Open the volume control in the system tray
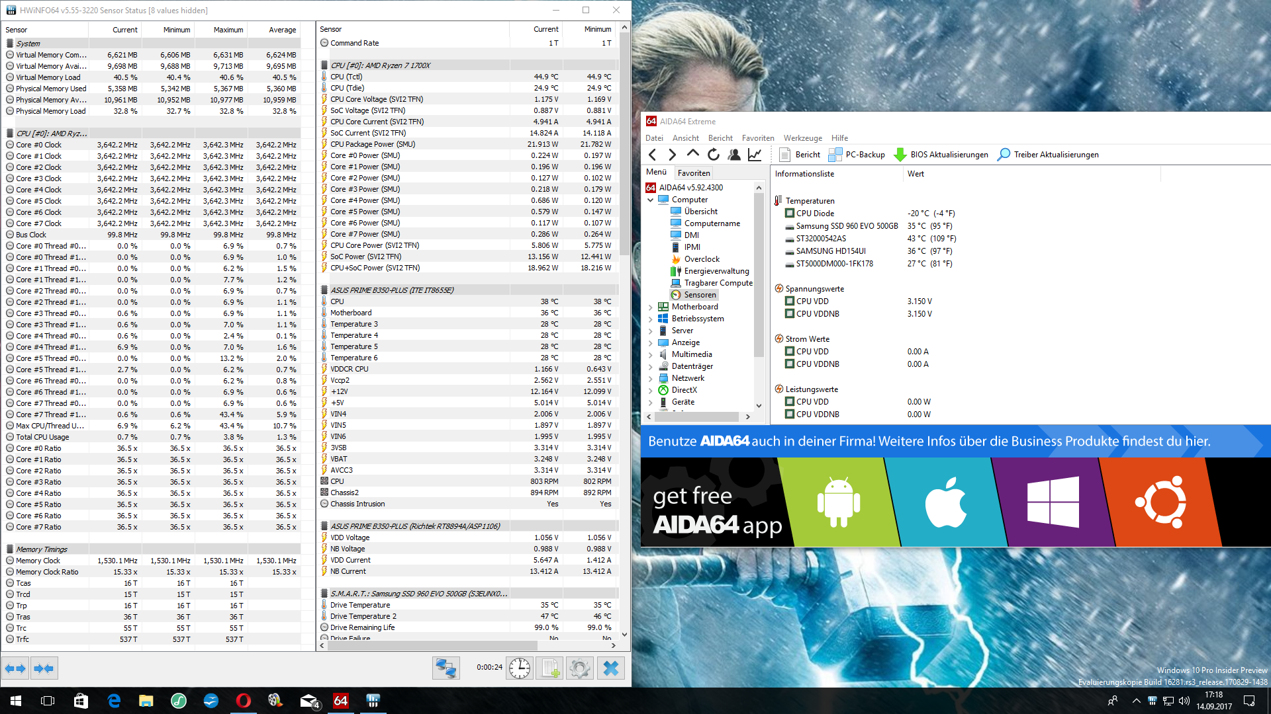The height and width of the screenshot is (714, 1271). click(x=1184, y=701)
